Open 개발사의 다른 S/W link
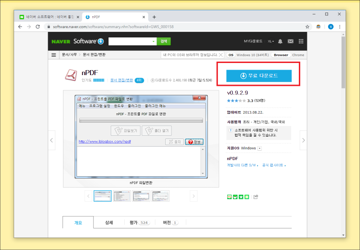360x250 pixels. 243,165
